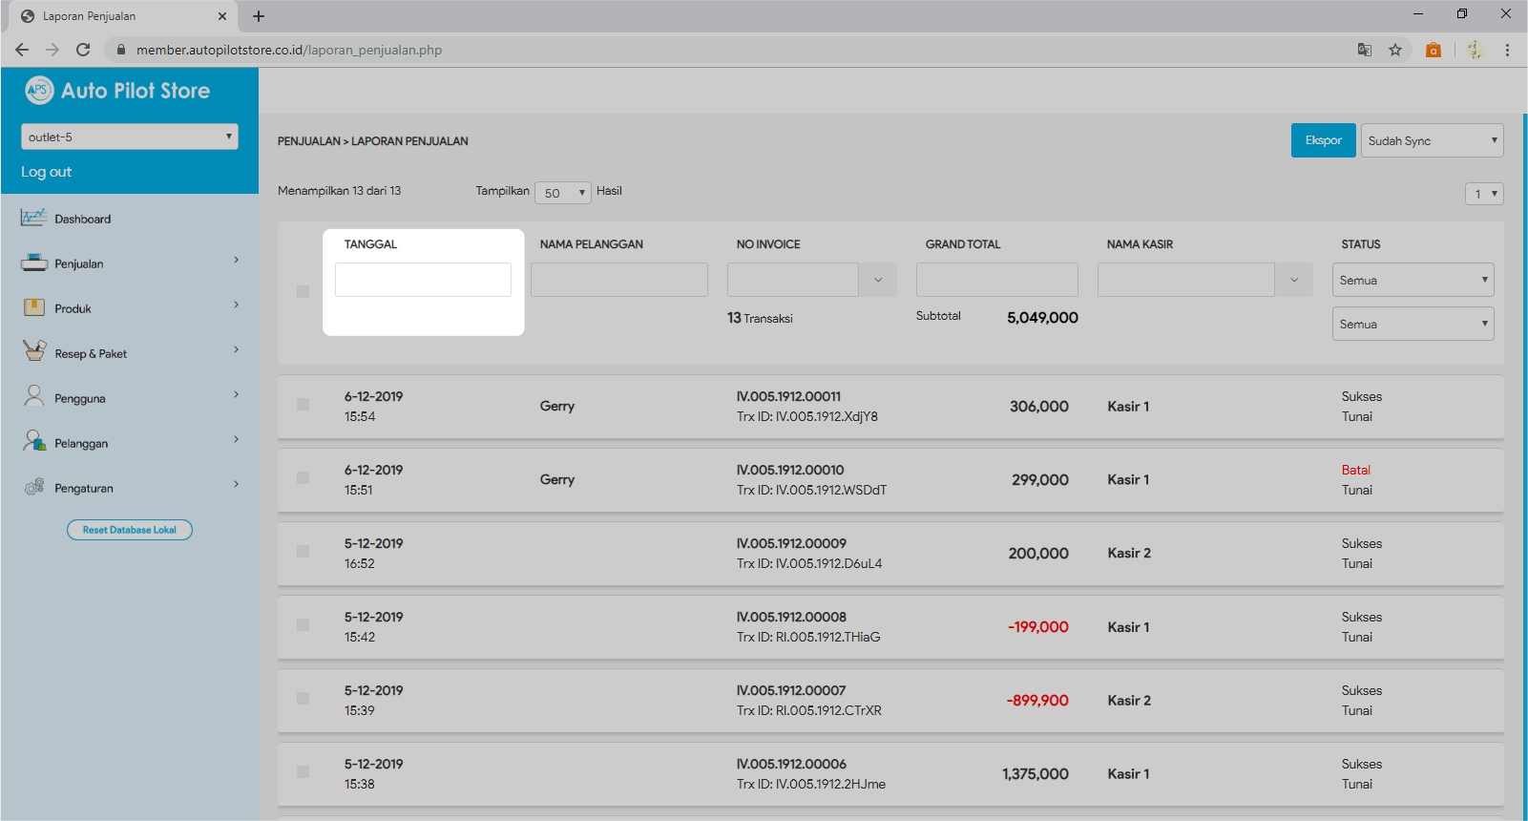Expand the Penjualan sidebar menu
Viewport: 1528px width, 821px height.
(236, 261)
